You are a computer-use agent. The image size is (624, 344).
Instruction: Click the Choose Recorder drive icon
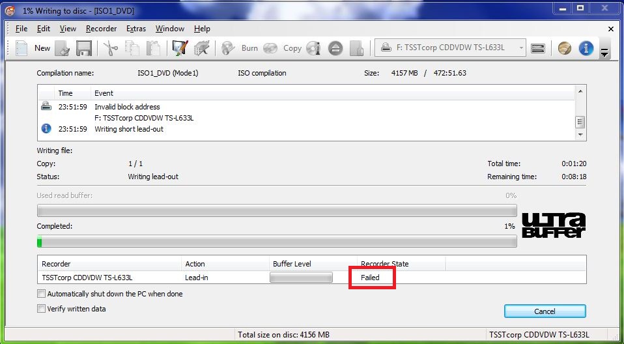click(x=538, y=48)
